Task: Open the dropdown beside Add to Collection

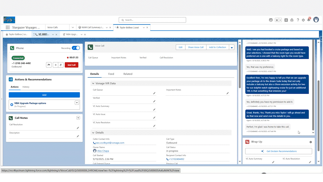Action: pos(231,47)
